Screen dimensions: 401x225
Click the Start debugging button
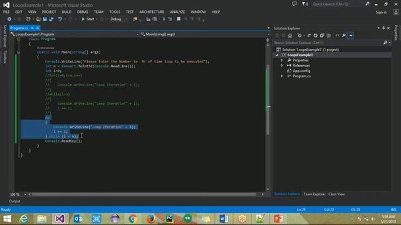coord(88,19)
